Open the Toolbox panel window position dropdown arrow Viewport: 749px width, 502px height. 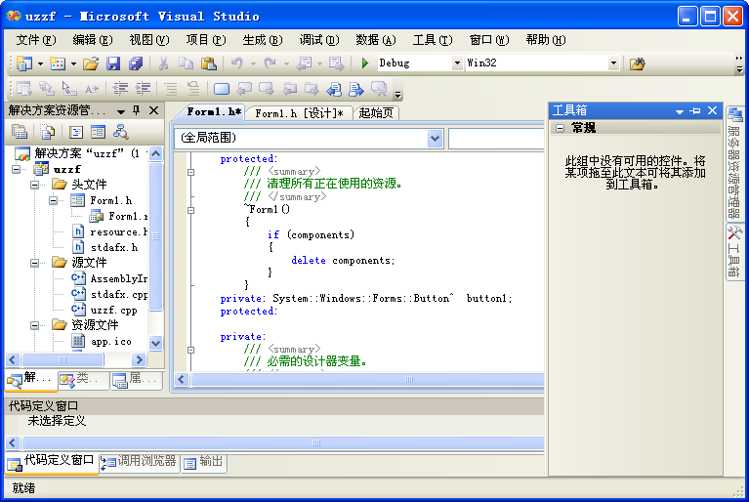click(x=680, y=111)
